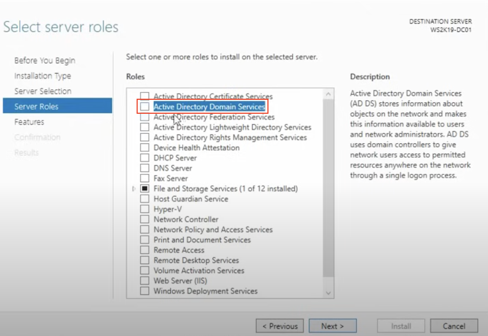Viewport: 488px width, 336px height.
Task: Switch to the Server Selection step
Action: click(43, 91)
